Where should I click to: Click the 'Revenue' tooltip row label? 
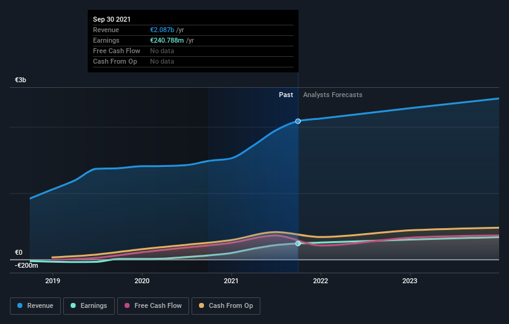pyautogui.click(x=106, y=30)
